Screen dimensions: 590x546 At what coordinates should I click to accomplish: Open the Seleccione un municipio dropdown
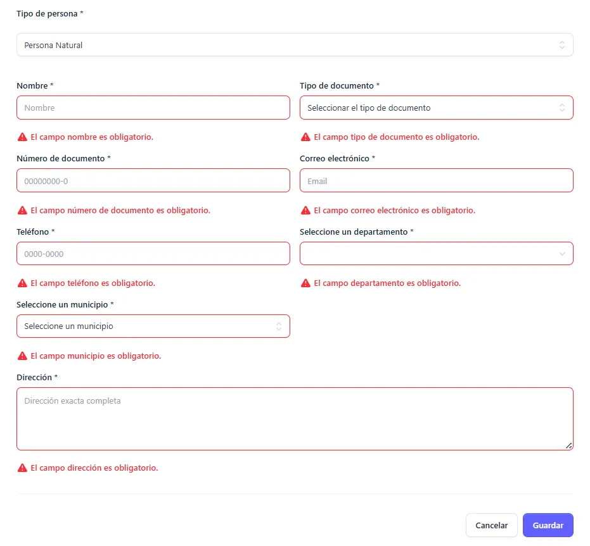[x=153, y=326]
